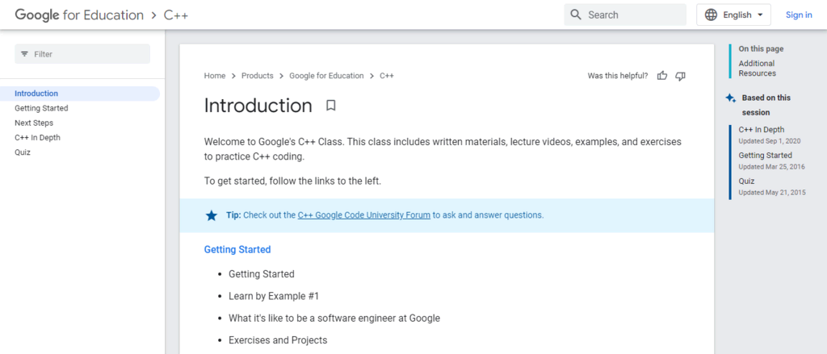
Task: Click the thumbs down not helpful icon
Action: 680,76
